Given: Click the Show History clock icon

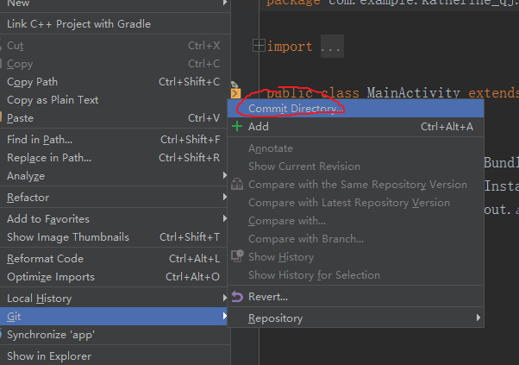Looking at the screenshot, I should tap(237, 257).
